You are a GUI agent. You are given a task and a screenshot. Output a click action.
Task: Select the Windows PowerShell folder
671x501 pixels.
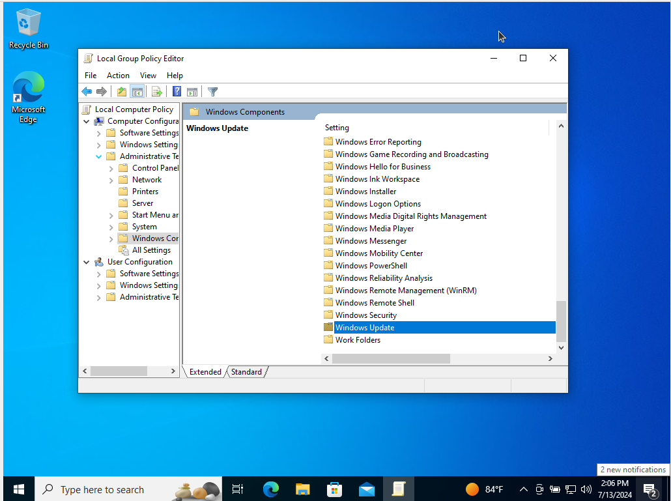tap(371, 266)
